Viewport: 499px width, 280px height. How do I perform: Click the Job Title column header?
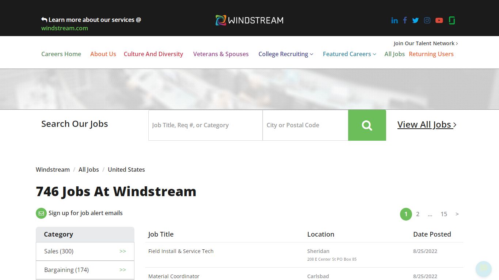[161, 234]
